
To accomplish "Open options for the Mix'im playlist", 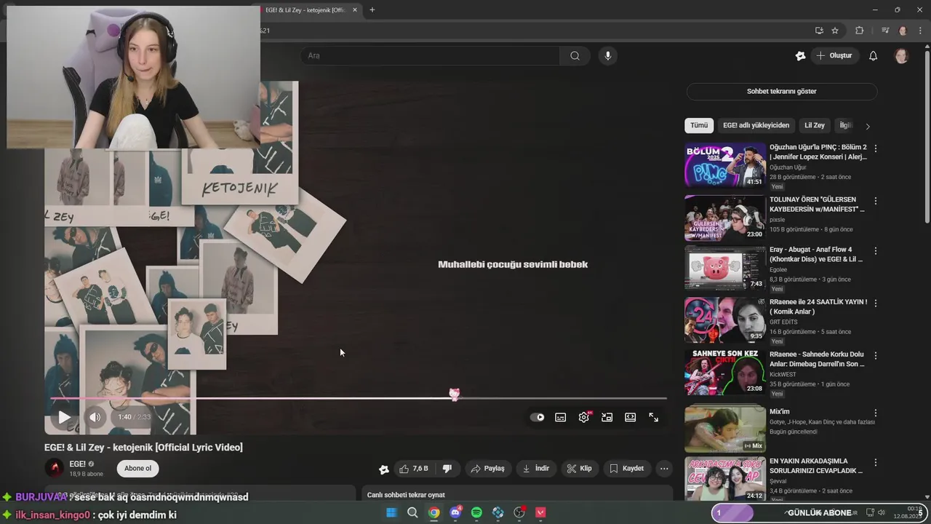I will tap(876, 413).
